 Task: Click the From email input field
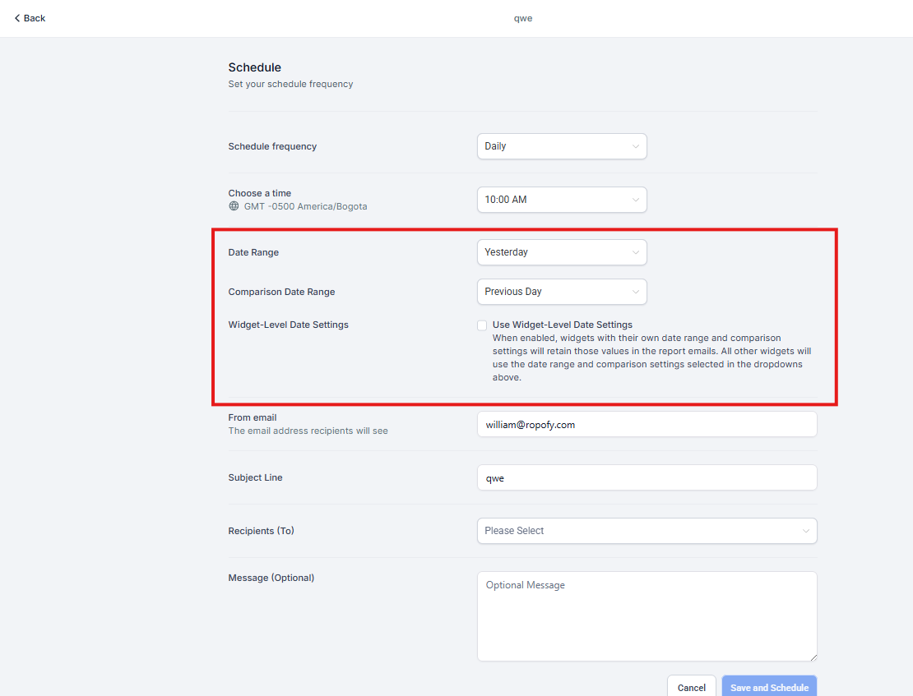(x=647, y=424)
